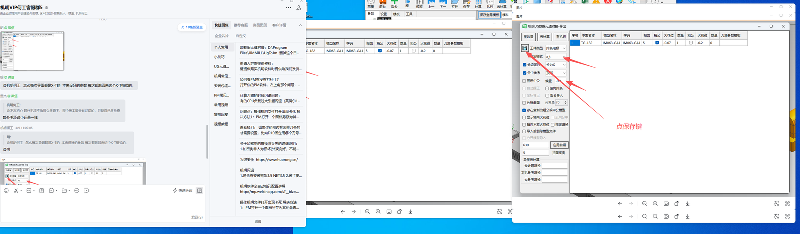Open the 长为X dropdown

pos(556,65)
